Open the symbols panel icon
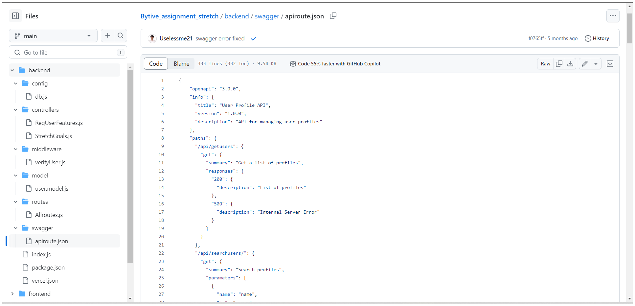The width and height of the screenshot is (635, 306). point(610,64)
